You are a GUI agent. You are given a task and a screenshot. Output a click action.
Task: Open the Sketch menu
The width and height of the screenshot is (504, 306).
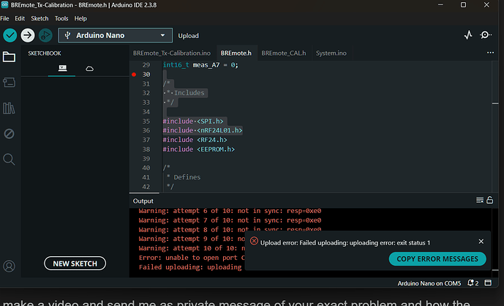tap(40, 18)
